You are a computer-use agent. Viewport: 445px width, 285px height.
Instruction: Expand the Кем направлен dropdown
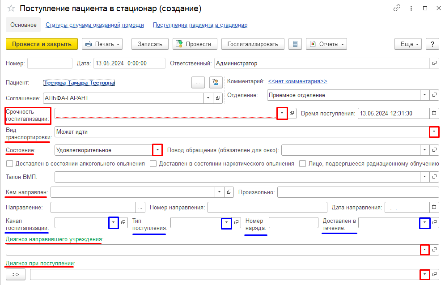[220, 192]
